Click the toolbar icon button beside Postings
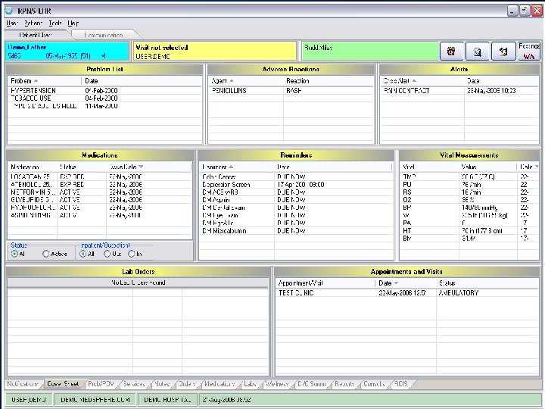 (503, 52)
